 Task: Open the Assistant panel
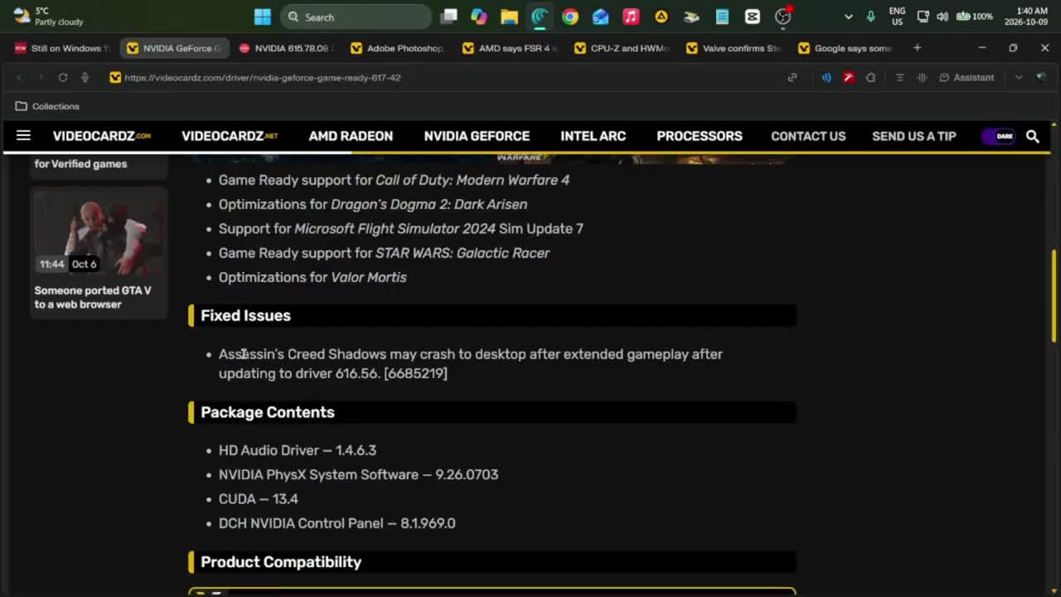click(x=967, y=77)
